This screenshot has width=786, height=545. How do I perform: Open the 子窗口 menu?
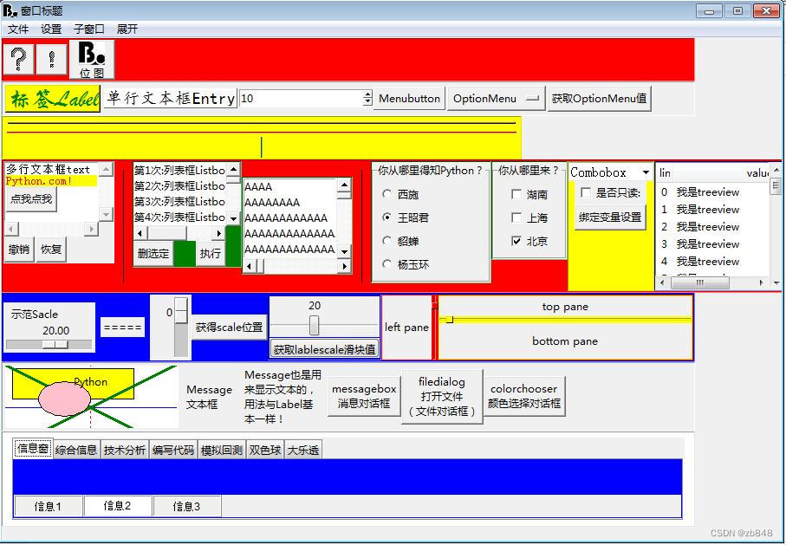click(x=89, y=29)
